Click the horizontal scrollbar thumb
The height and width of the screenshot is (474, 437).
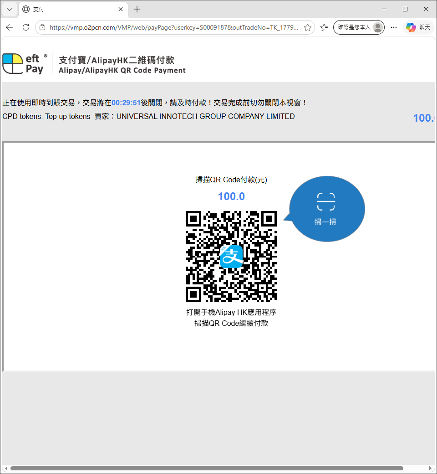point(207,468)
